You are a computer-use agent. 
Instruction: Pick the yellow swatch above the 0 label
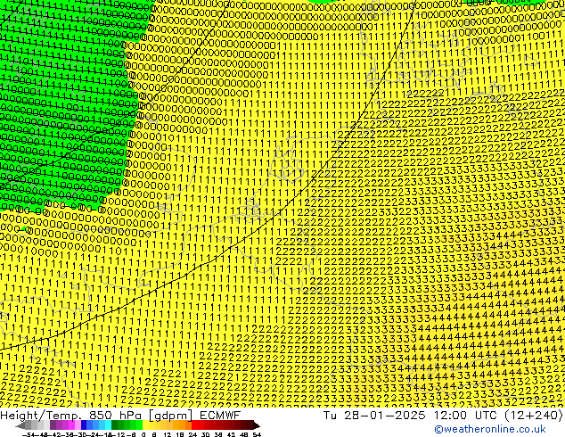click(x=145, y=425)
